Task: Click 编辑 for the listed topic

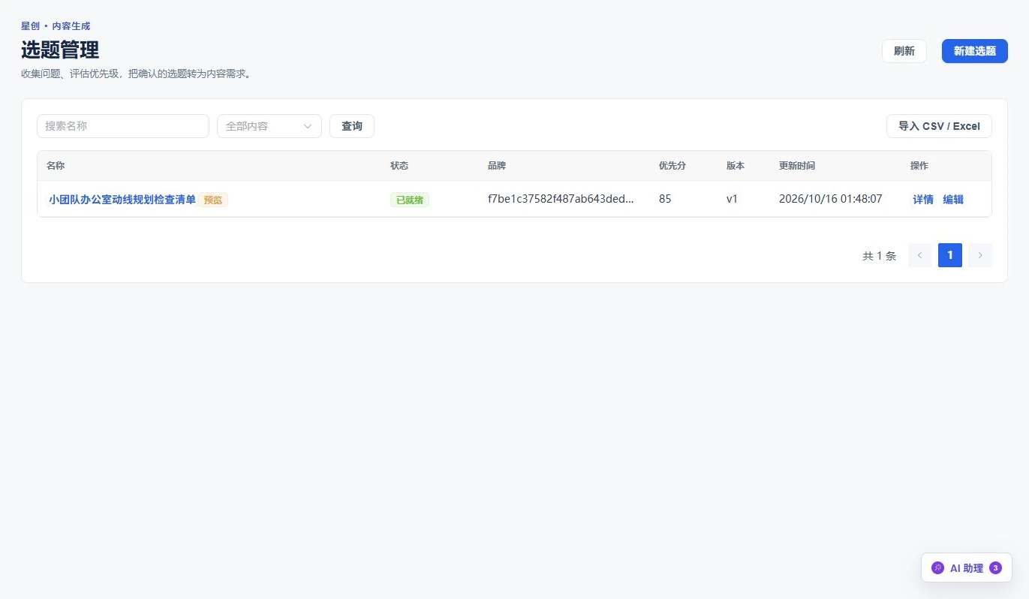Action: (953, 200)
